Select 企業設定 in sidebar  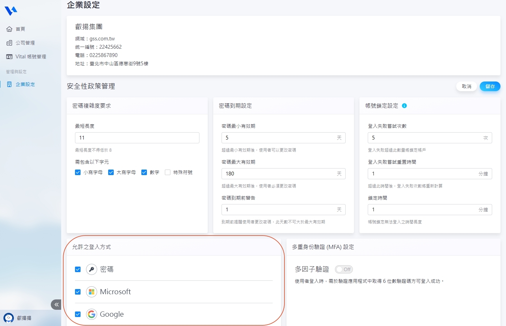pyautogui.click(x=25, y=84)
